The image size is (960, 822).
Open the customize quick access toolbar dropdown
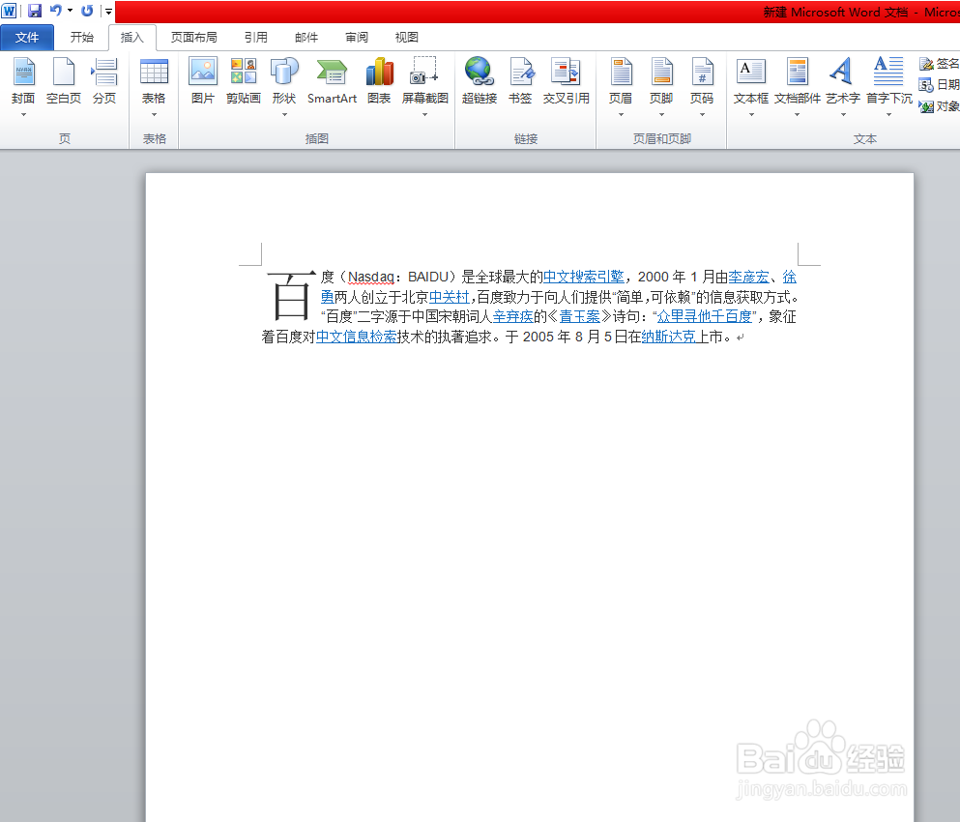click(108, 11)
